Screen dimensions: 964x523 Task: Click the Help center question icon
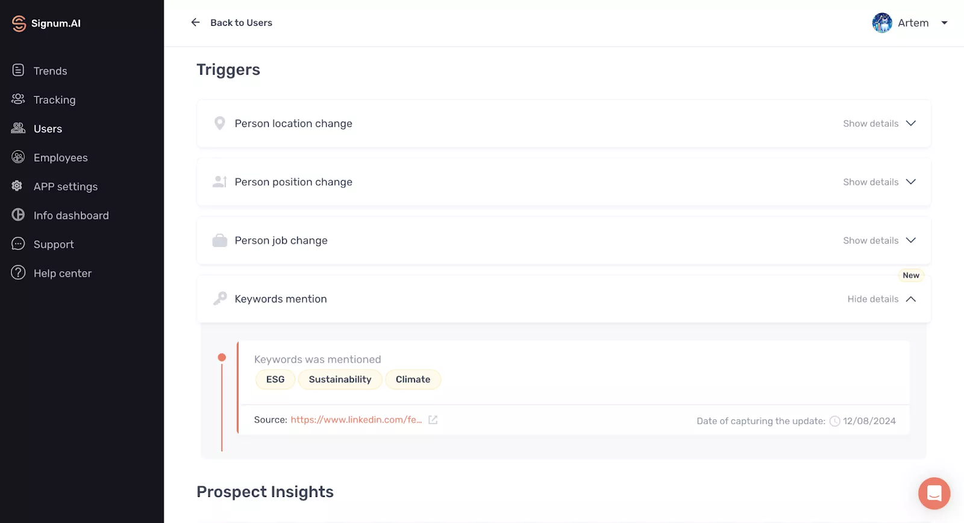point(19,273)
